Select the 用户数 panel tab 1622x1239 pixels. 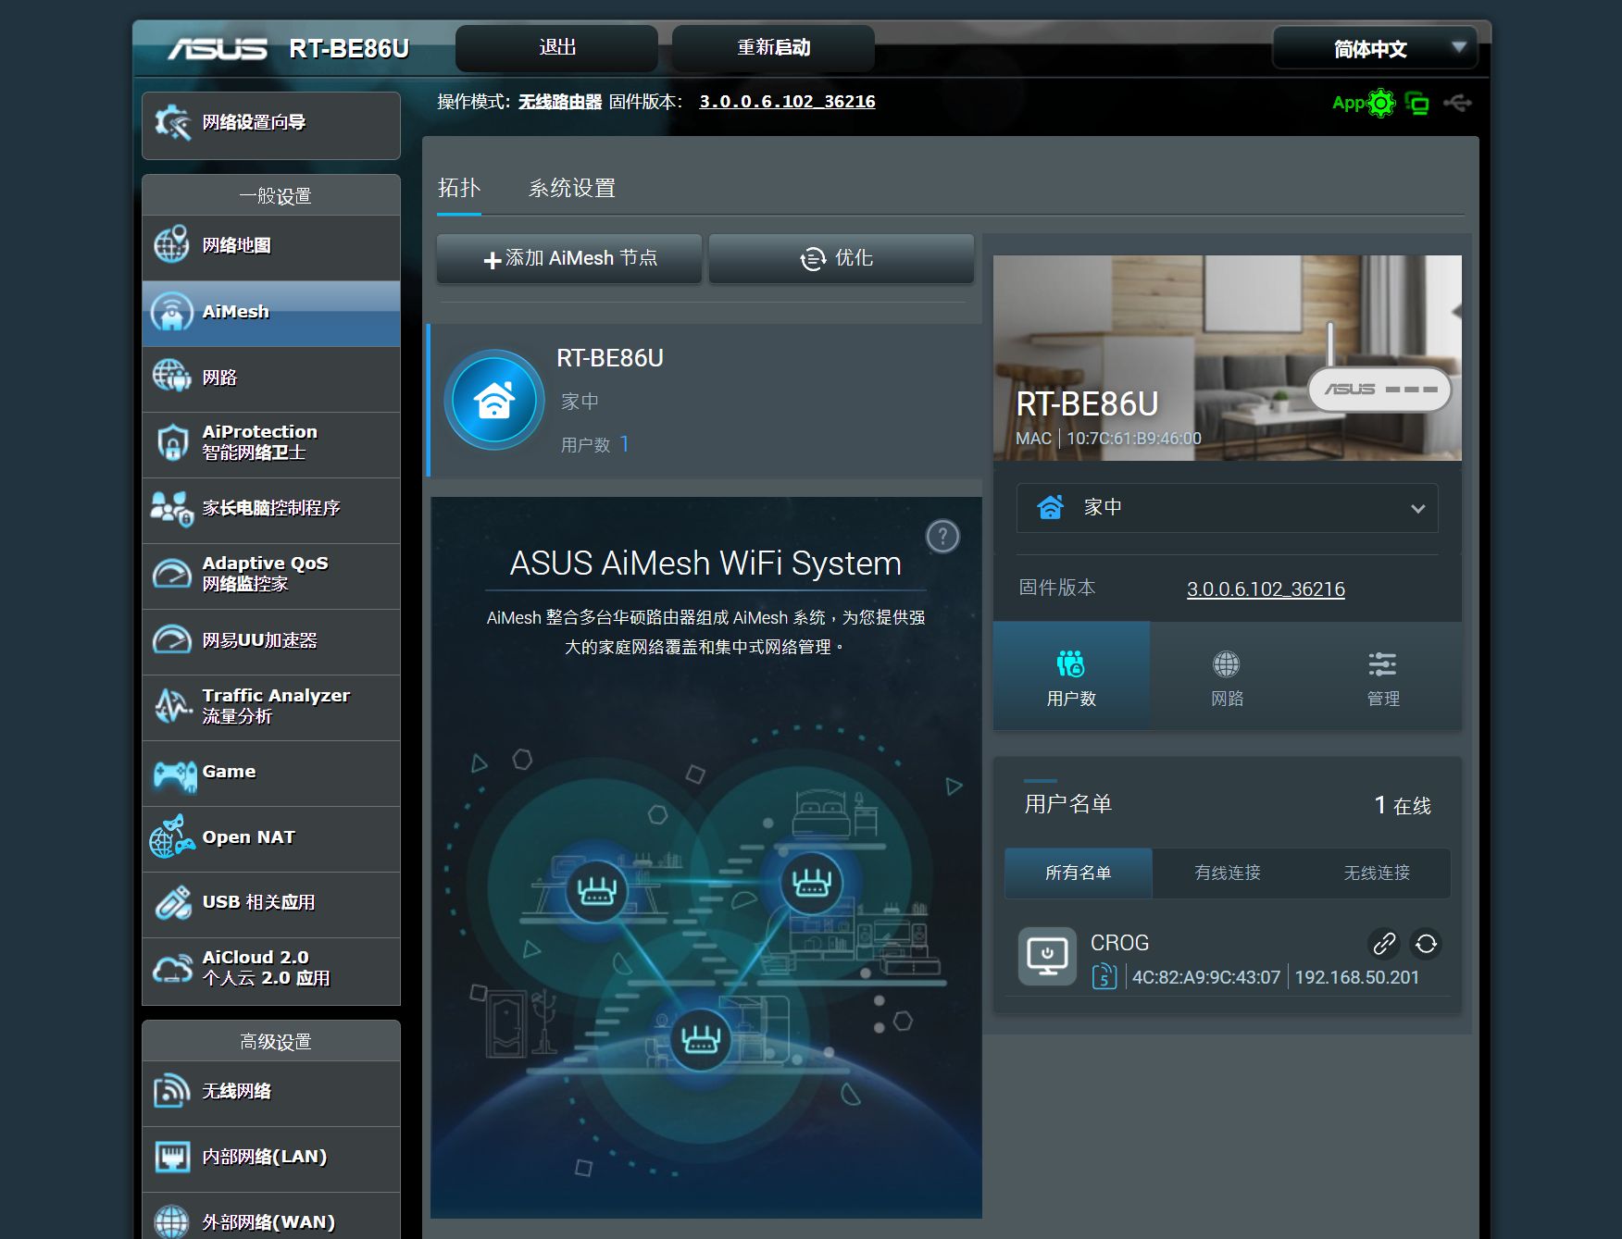[1071, 676]
